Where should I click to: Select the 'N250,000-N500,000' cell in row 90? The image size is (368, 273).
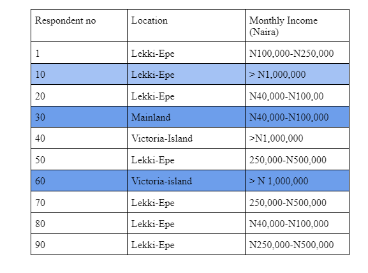(x=297, y=244)
